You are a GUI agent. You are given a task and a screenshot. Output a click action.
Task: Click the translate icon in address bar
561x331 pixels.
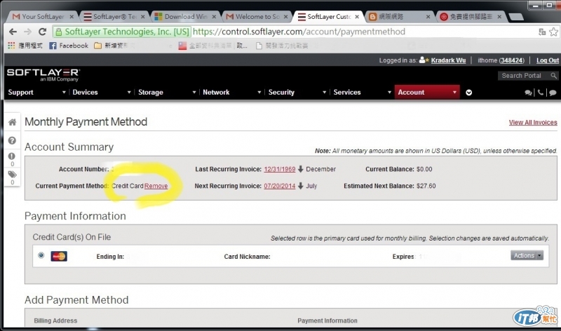coord(542,32)
